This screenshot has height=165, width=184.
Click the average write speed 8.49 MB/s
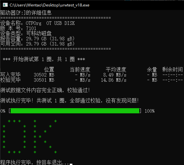115,75
